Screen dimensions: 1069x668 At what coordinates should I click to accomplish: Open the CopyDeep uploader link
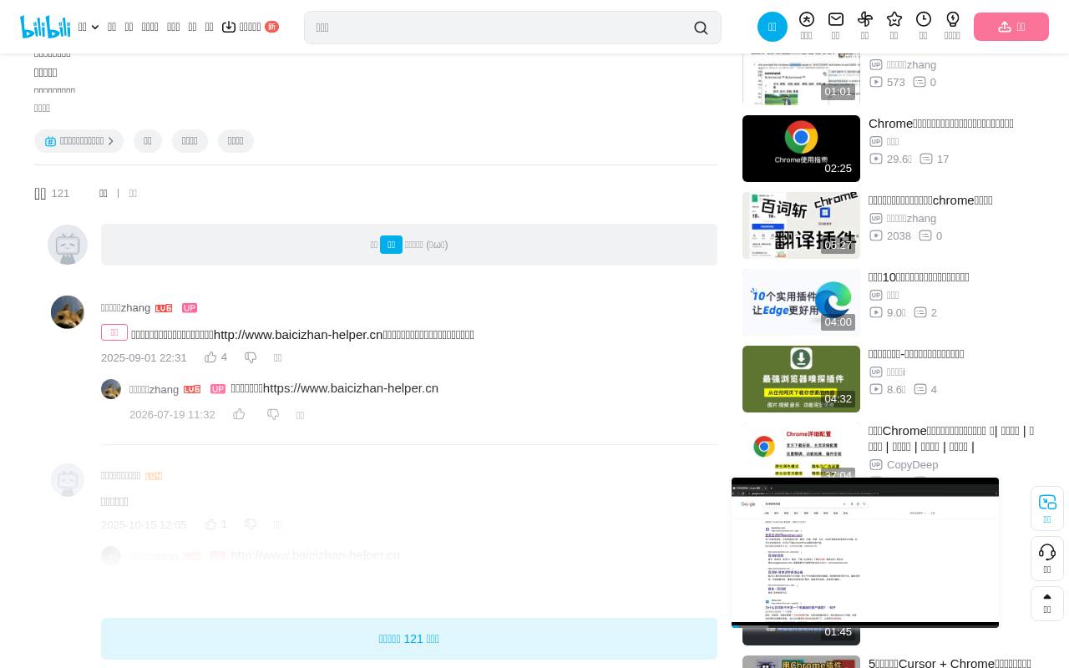coord(912,464)
